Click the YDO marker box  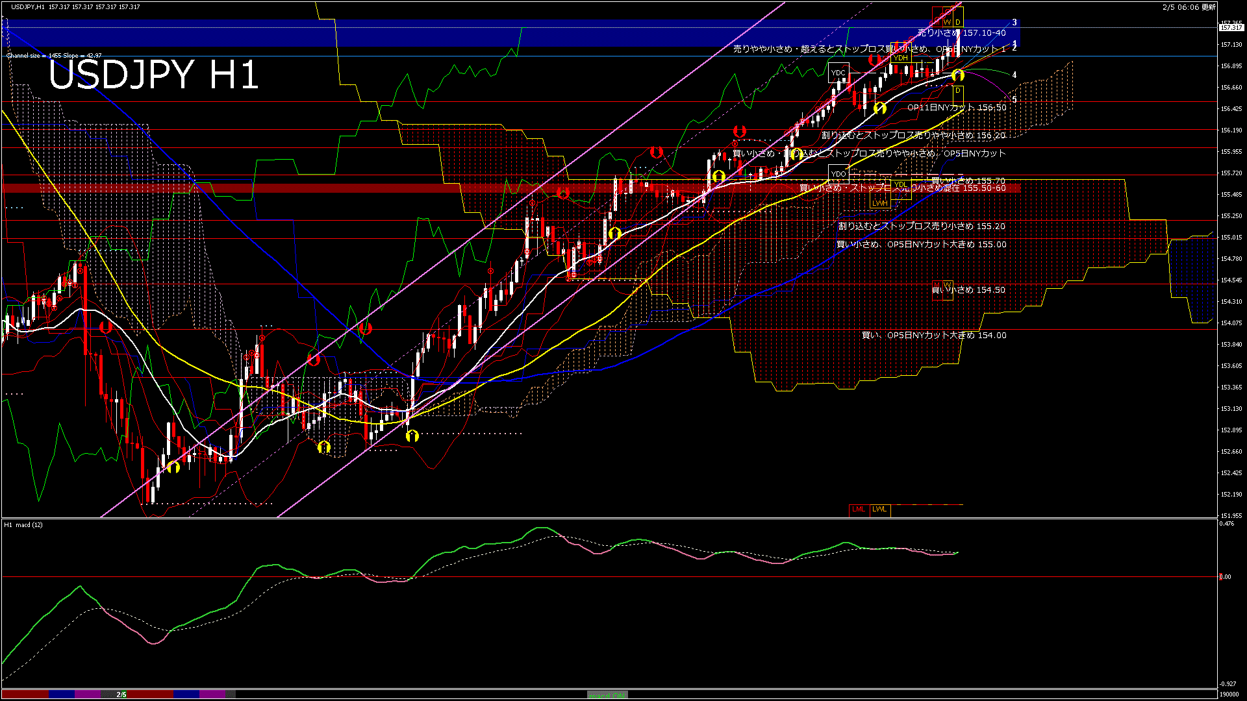point(838,174)
